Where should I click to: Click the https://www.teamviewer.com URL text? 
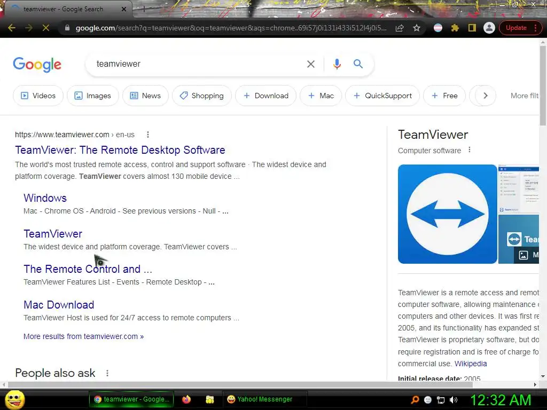tap(62, 135)
